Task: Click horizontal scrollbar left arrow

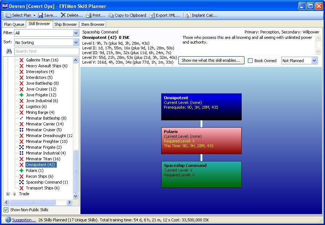Action: tap(7, 202)
